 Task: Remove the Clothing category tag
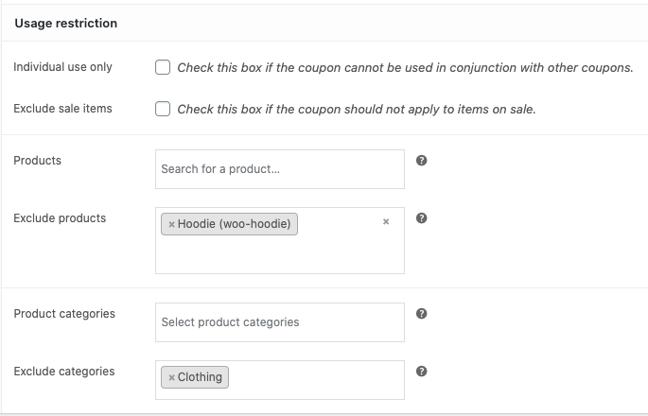171,377
